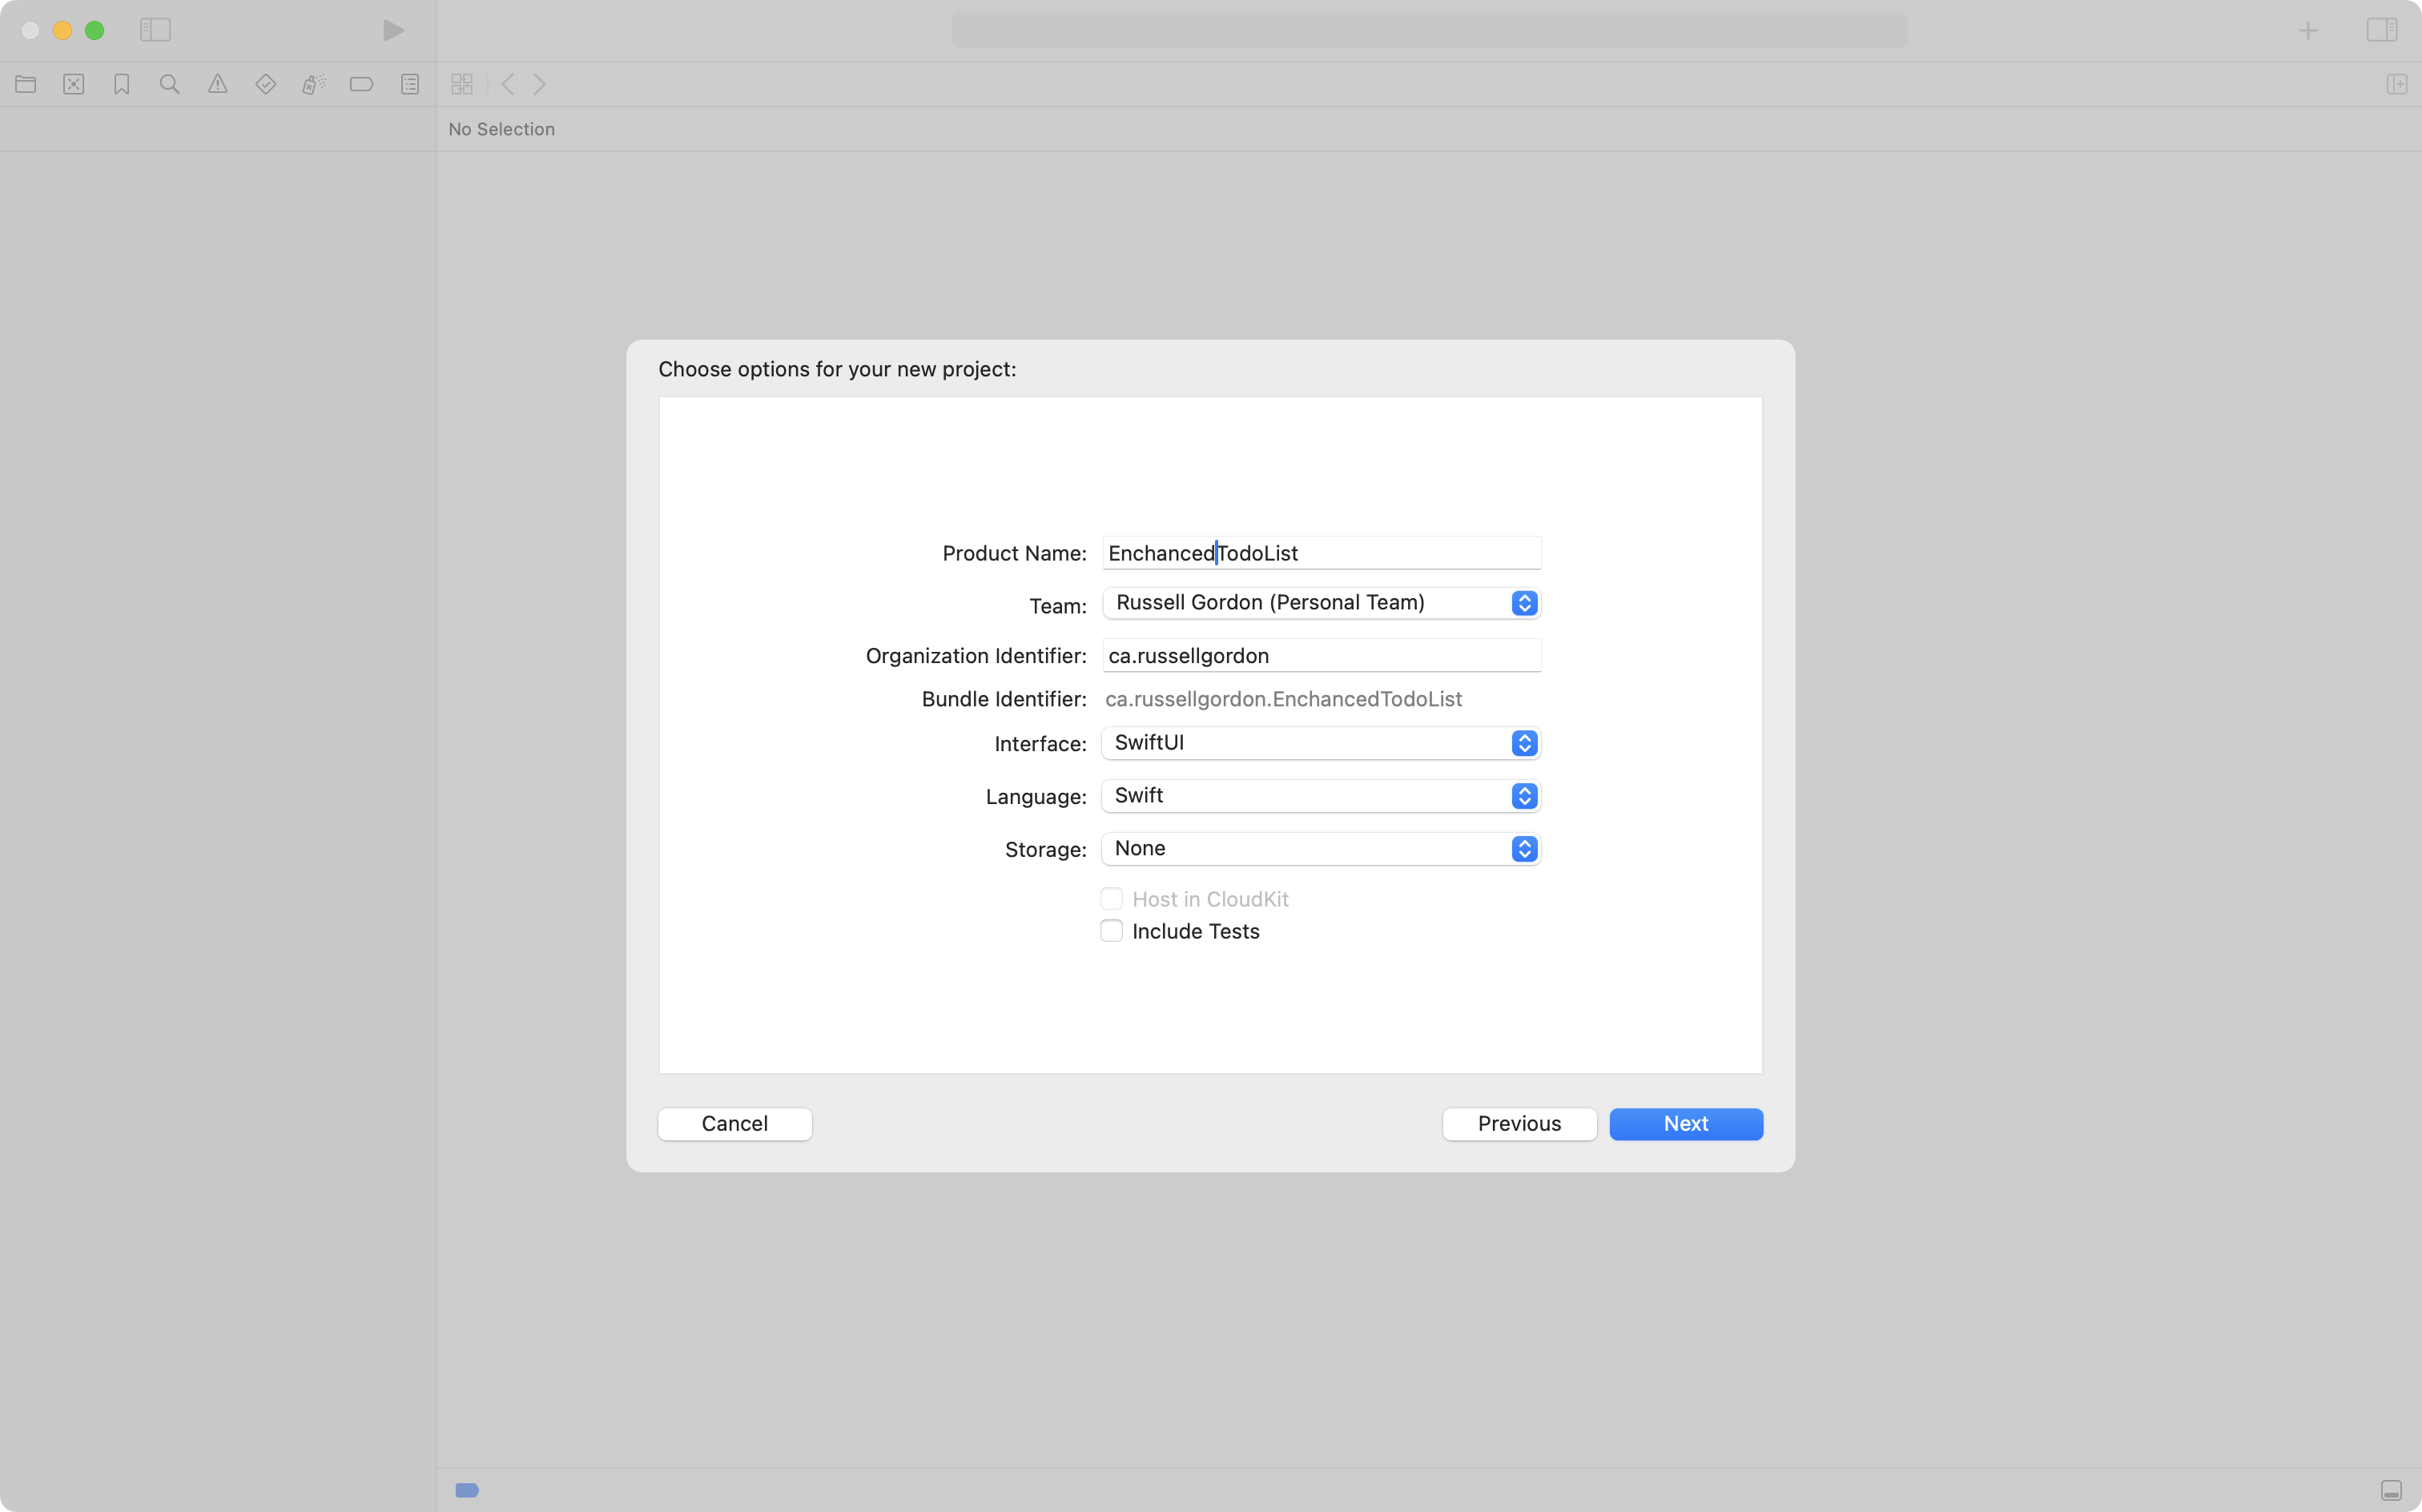Click the Organization Identifier text field
Viewport: 2422px width, 1512px height.
[1320, 656]
